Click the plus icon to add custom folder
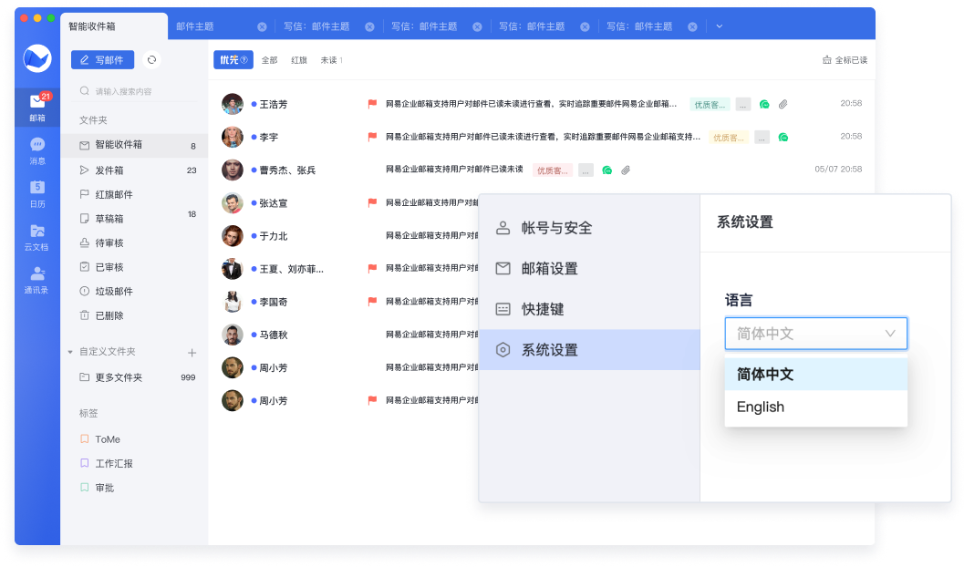The width and height of the screenshot is (964, 567). [x=192, y=353]
